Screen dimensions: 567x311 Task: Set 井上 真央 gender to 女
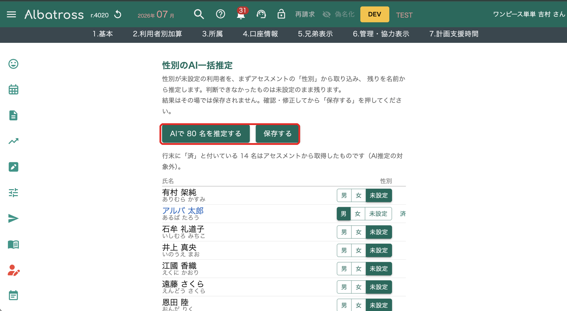coord(359,250)
